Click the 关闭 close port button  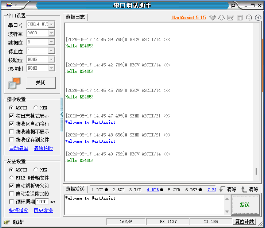[x=41, y=83]
